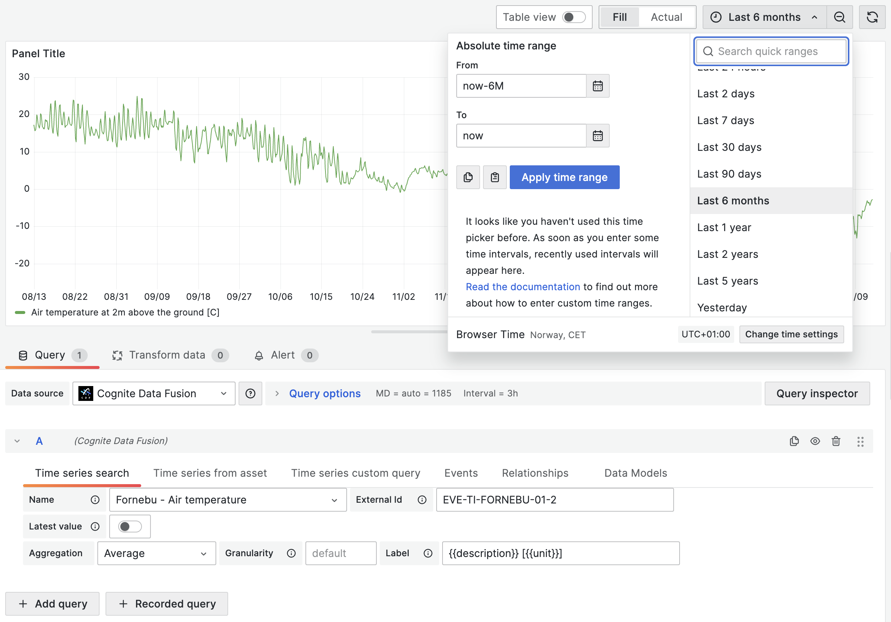The width and height of the screenshot is (891, 622).
Task: Click the Cognite Data Fusion data source icon
Action: [85, 393]
